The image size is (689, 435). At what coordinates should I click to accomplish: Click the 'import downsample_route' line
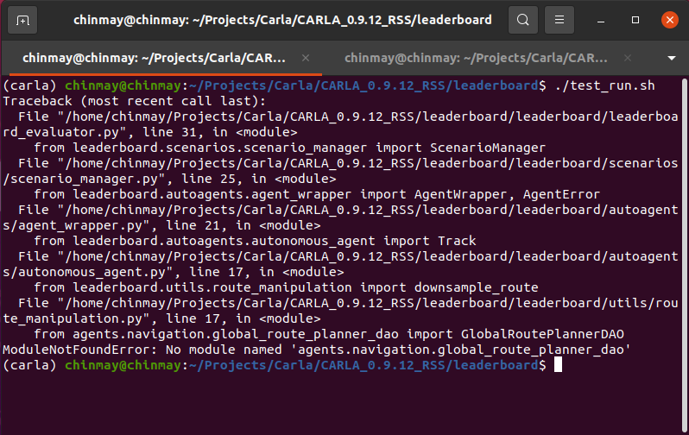coord(286,287)
